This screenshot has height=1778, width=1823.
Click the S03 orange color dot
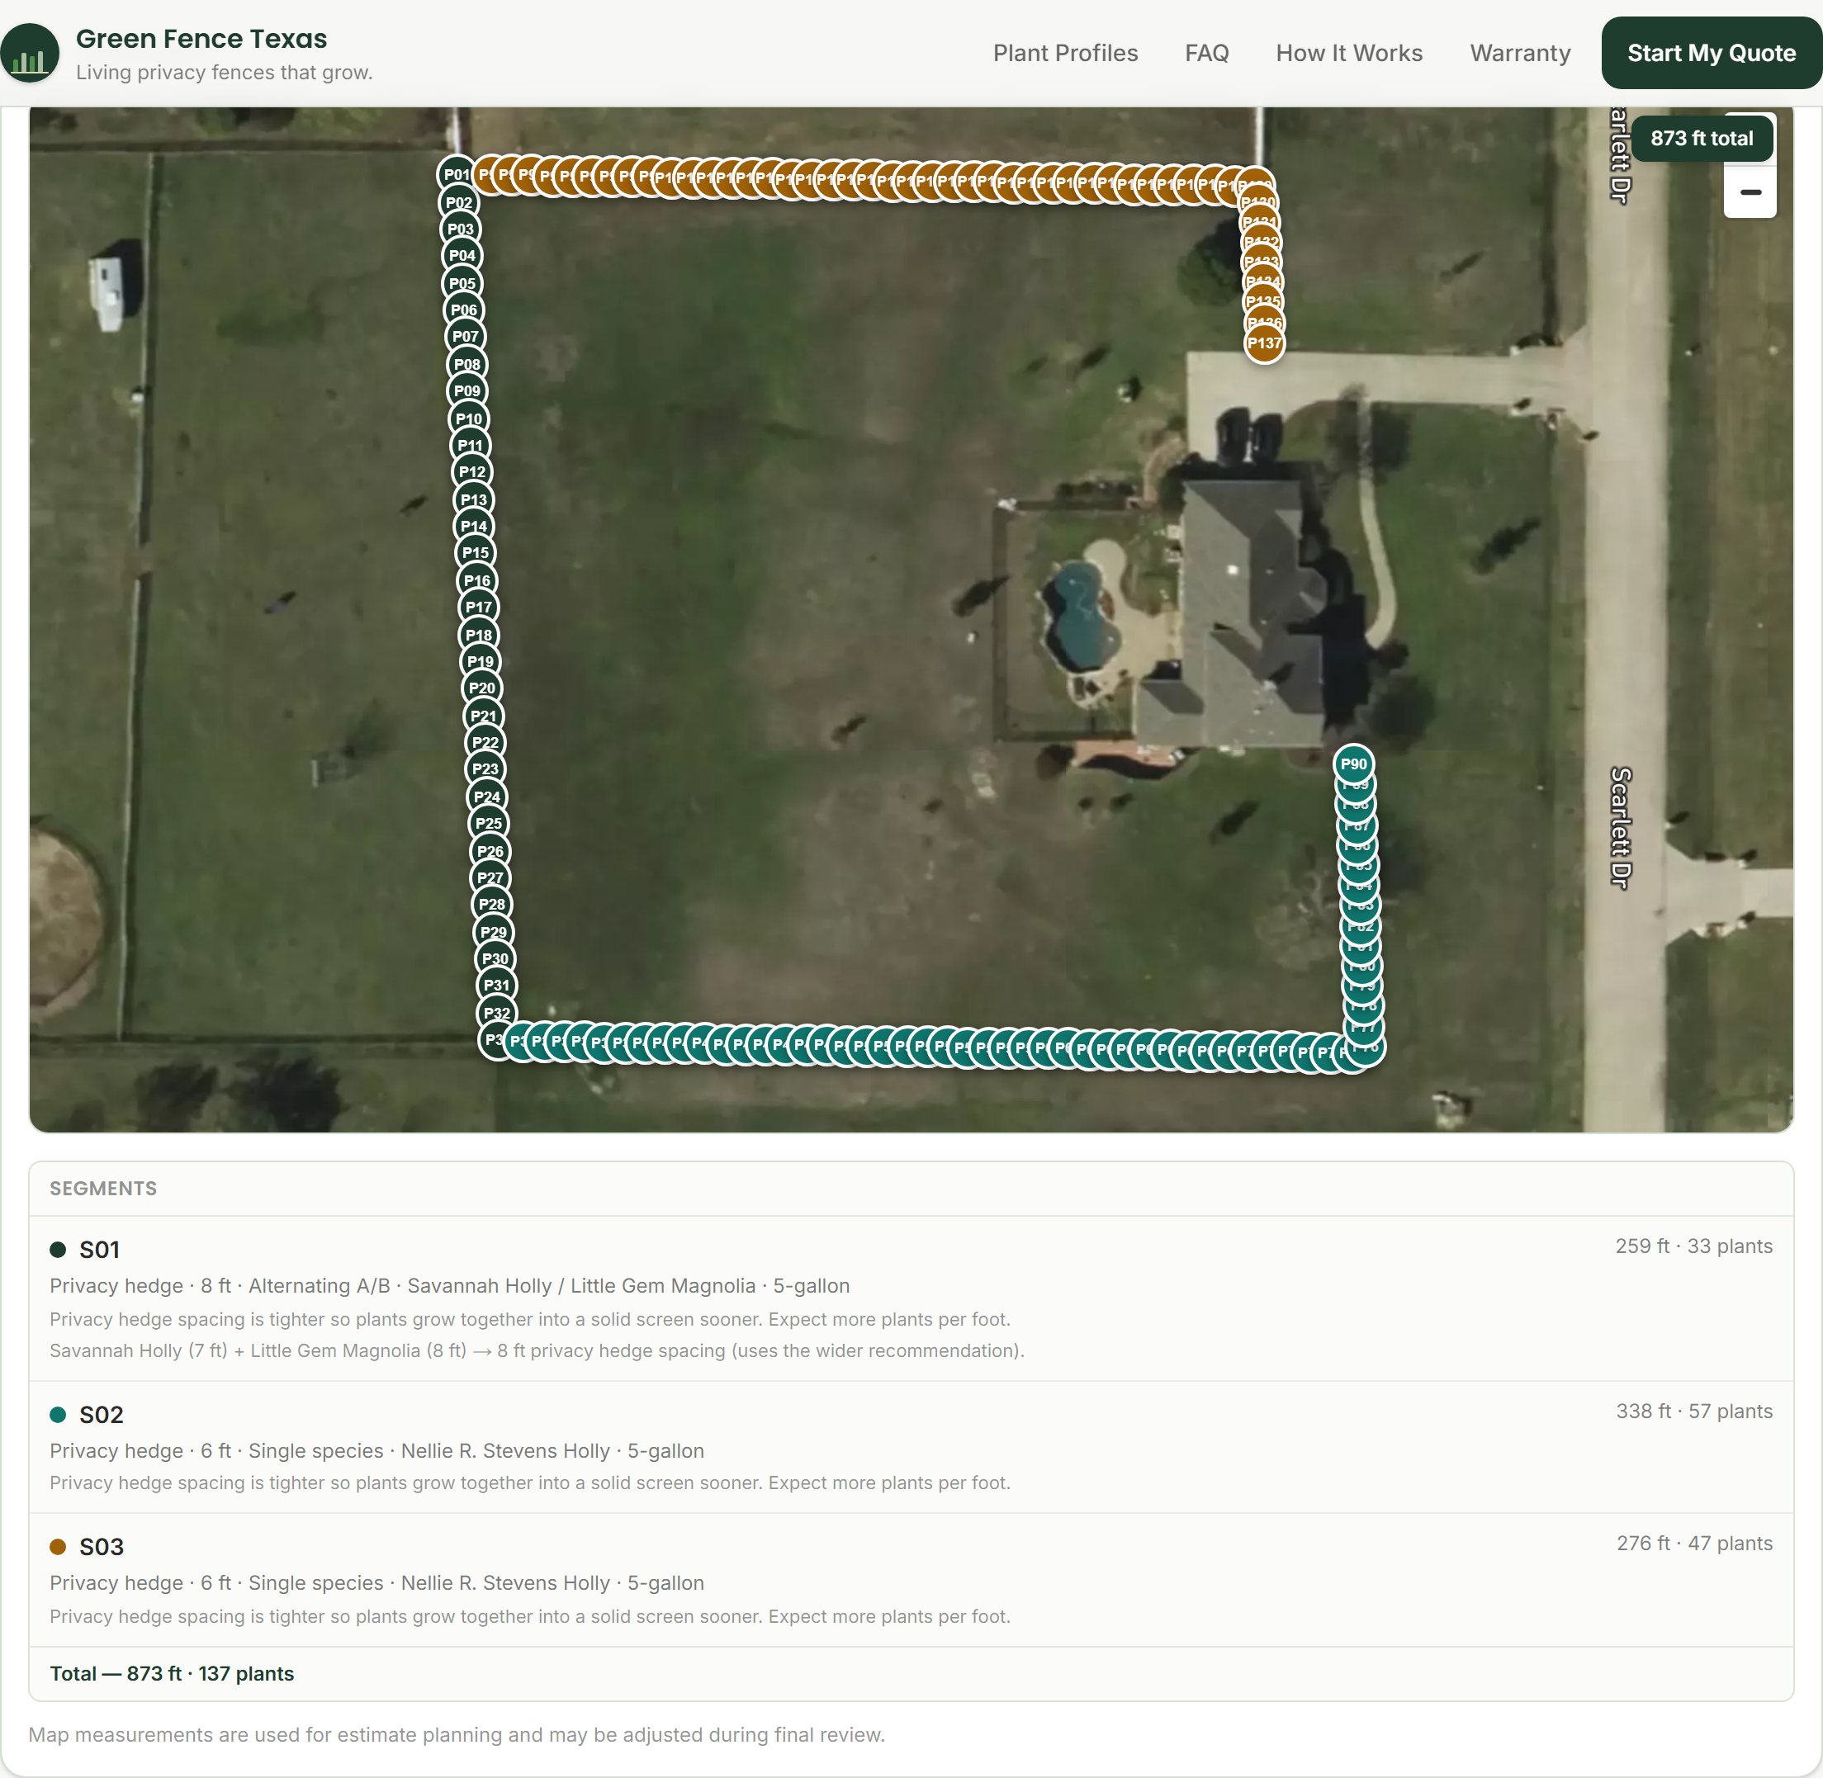58,1546
